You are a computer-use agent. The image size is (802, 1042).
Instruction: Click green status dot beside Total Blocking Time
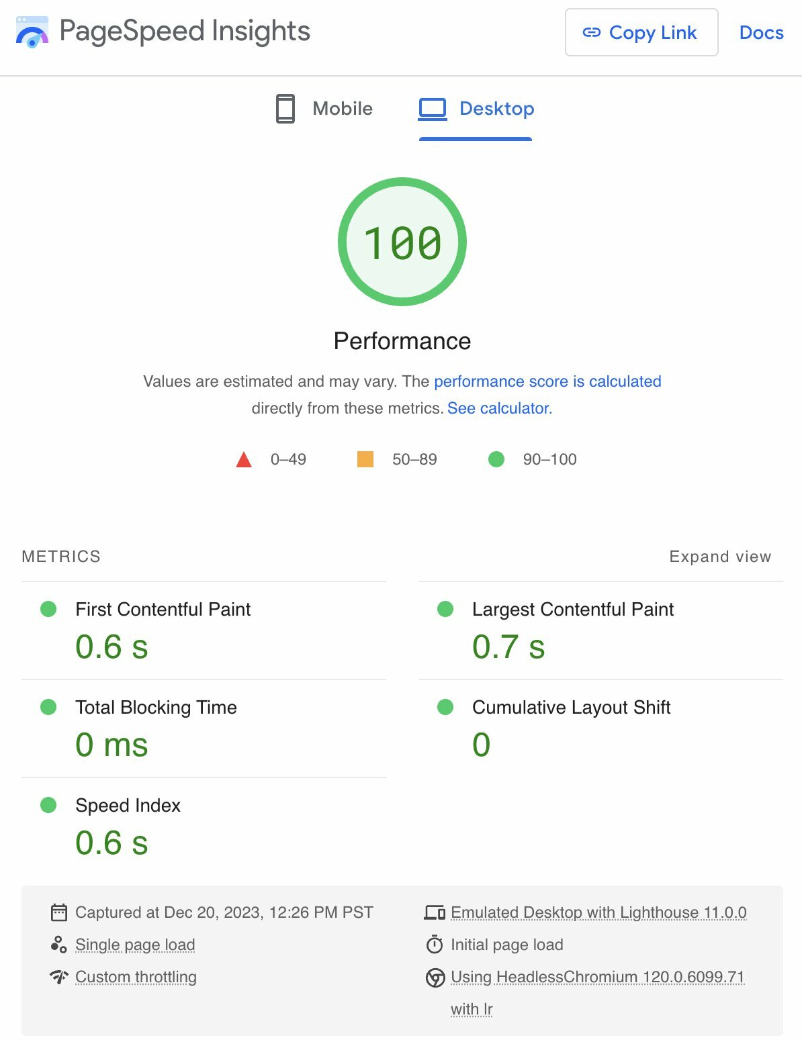[48, 707]
